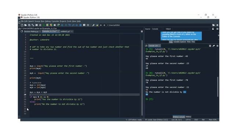Open editor options menu hamburger icon
This screenshot has height=132, width=235.
pos(142,32)
